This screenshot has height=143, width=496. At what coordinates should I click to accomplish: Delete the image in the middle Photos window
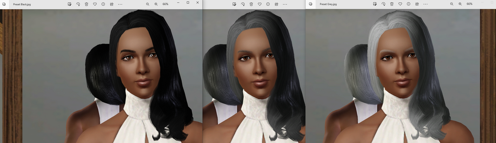coord(251,4)
